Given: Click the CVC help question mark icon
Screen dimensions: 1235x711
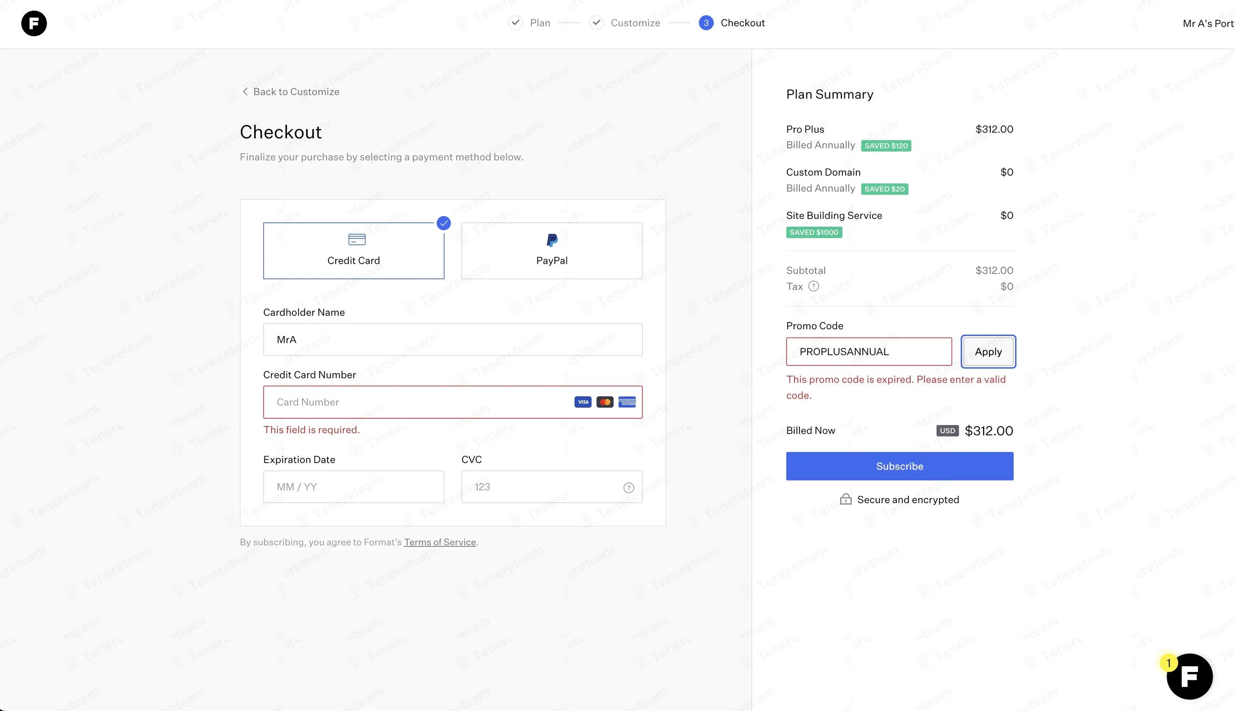Looking at the screenshot, I should [x=629, y=487].
